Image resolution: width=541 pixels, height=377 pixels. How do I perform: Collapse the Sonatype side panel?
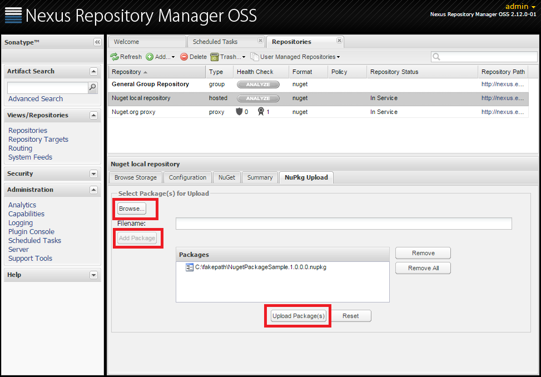(x=98, y=42)
